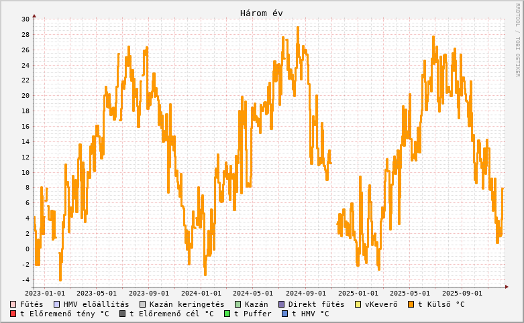Image resolution: width=524 pixels, height=323 pixels.
Task: Click the orange t Külső °C swatch
Action: click(411, 304)
